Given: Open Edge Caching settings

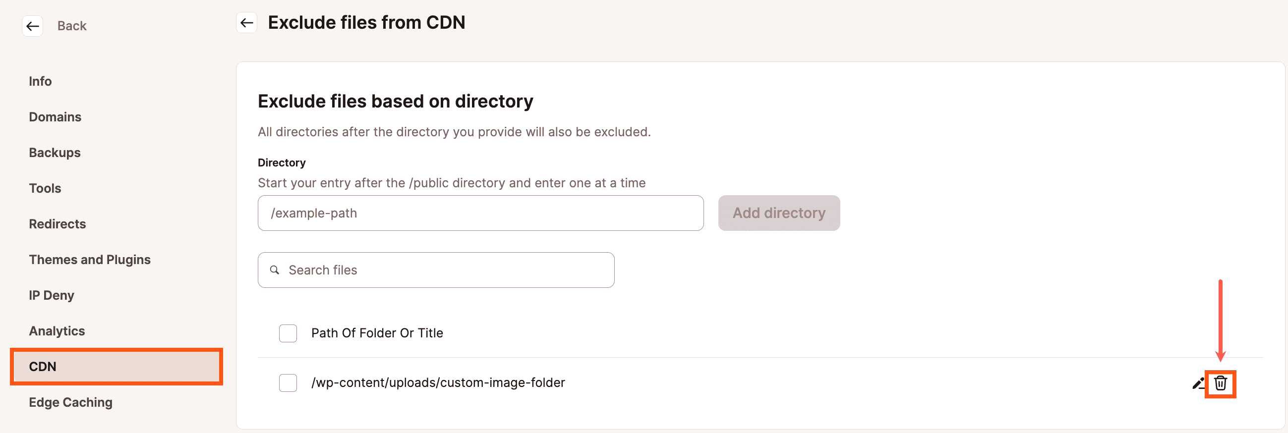Looking at the screenshot, I should [70, 402].
